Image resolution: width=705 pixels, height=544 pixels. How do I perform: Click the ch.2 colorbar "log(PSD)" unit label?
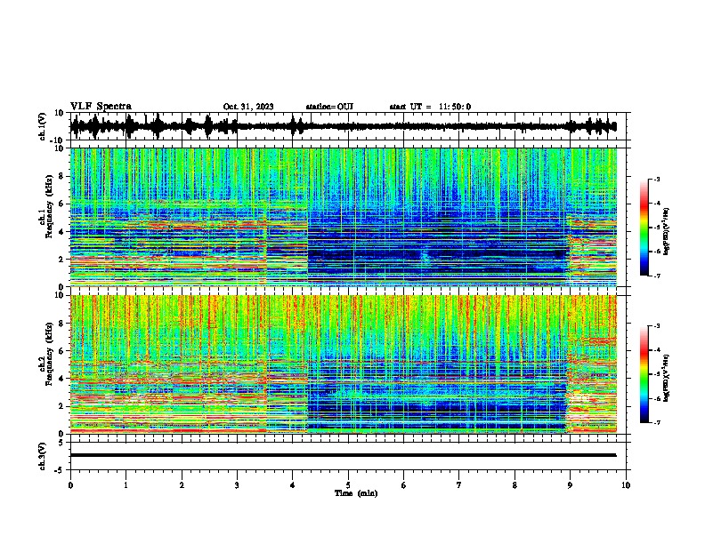(667, 378)
